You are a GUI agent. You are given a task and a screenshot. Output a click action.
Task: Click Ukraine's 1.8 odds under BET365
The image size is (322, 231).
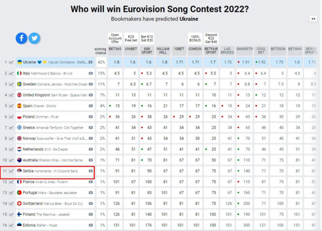point(117,62)
